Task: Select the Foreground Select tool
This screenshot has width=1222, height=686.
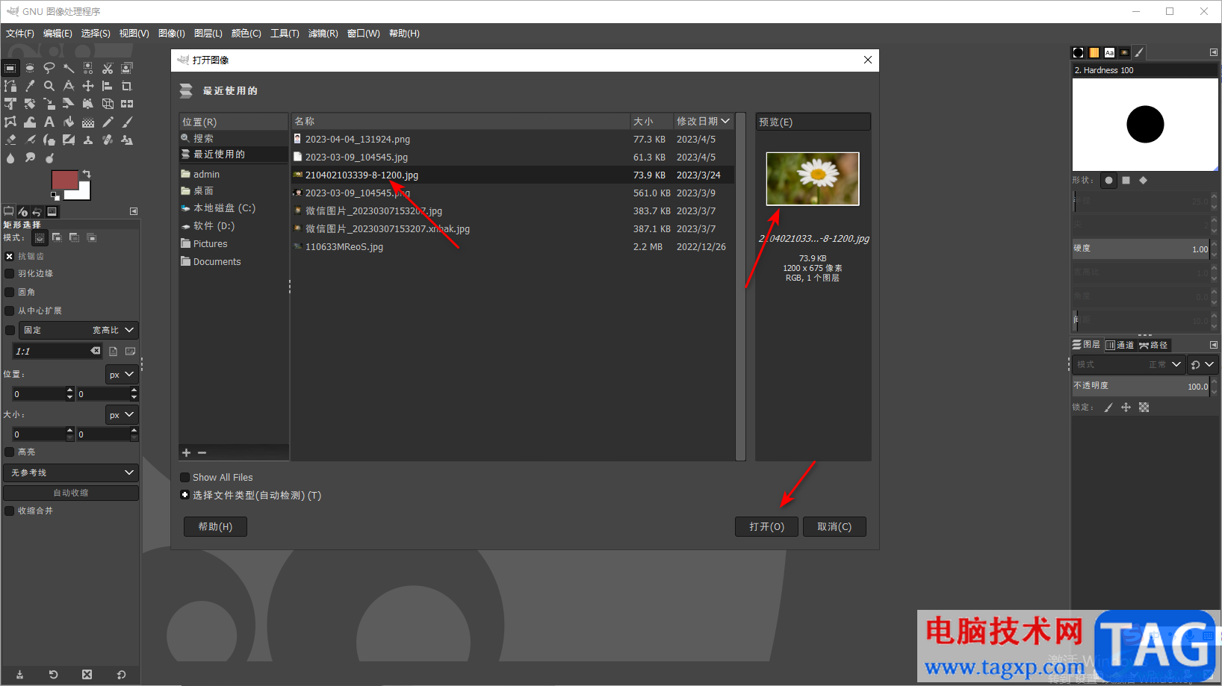Action: [x=127, y=68]
